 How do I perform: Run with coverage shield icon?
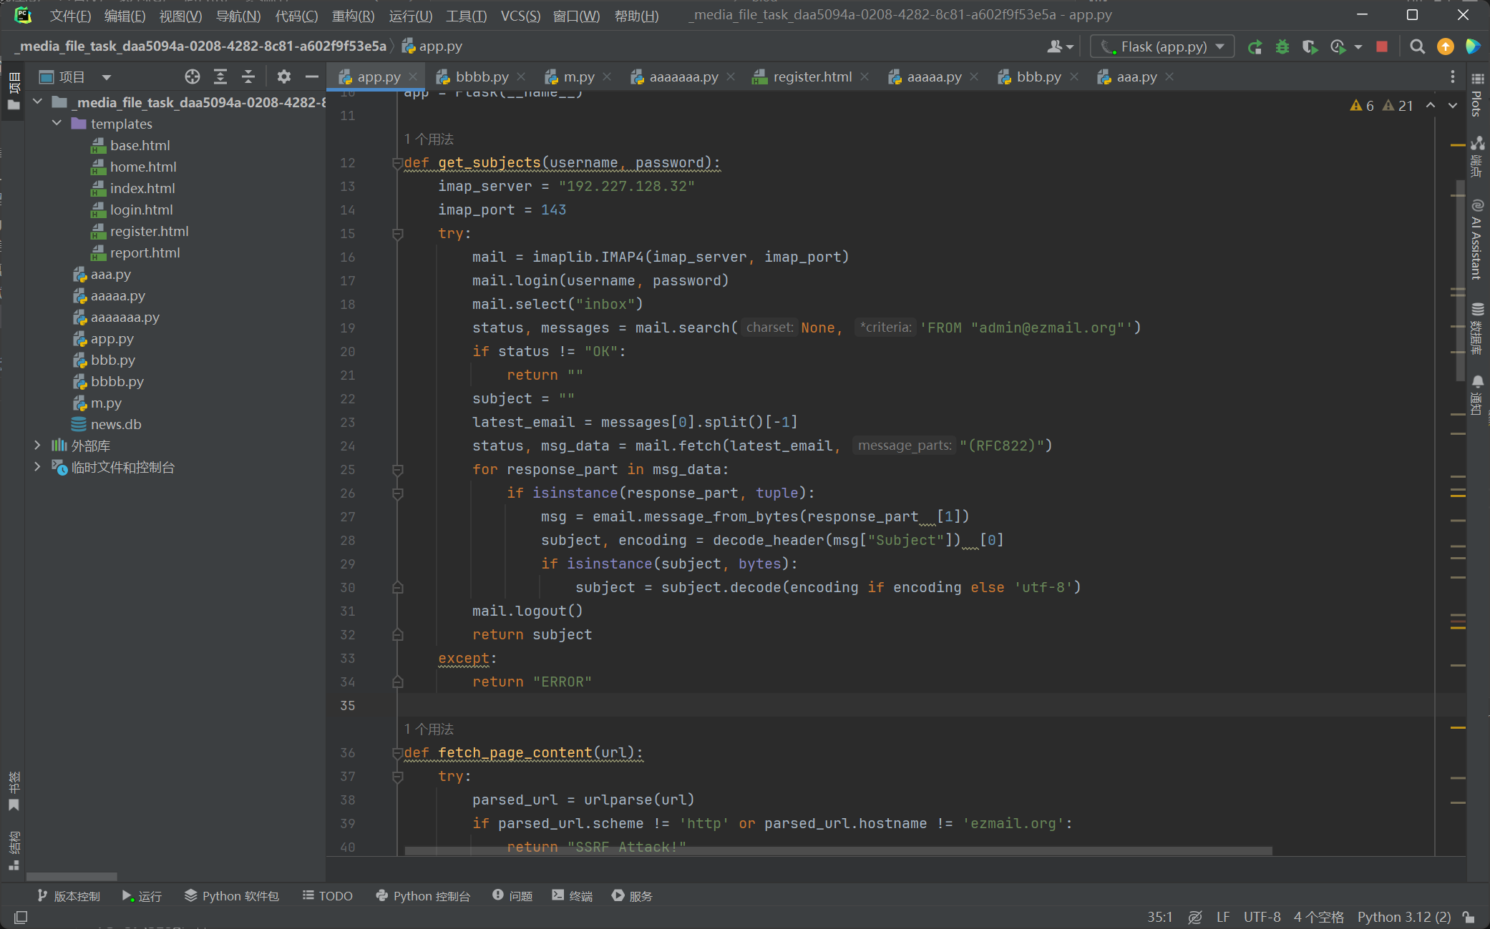coord(1310,47)
